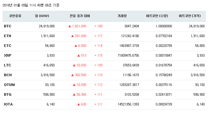This screenshot has height=113, width=209.
Task: Select the ETH coin name
Action: click(x=8, y=36)
